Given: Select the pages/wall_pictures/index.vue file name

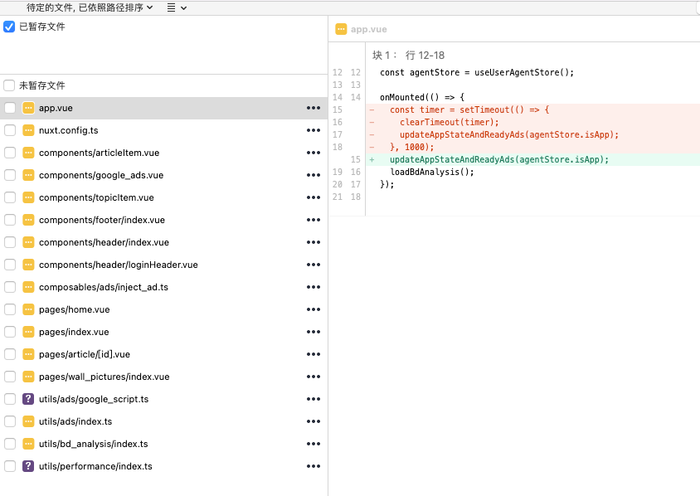Looking at the screenshot, I should pyautogui.click(x=104, y=377).
